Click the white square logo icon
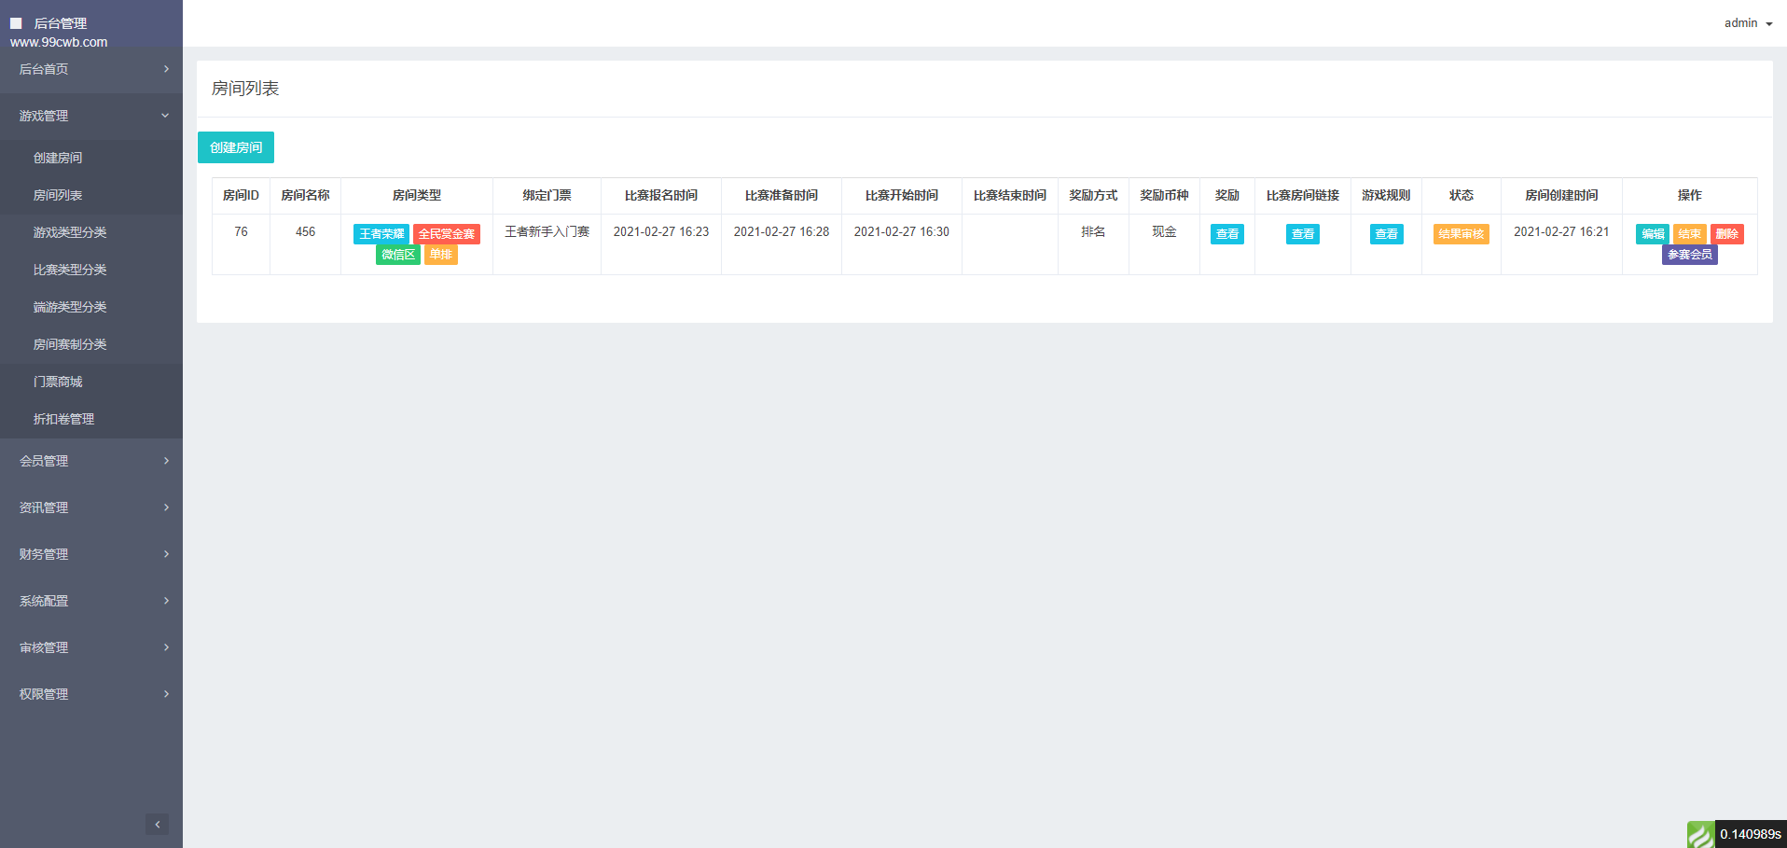 (x=16, y=23)
